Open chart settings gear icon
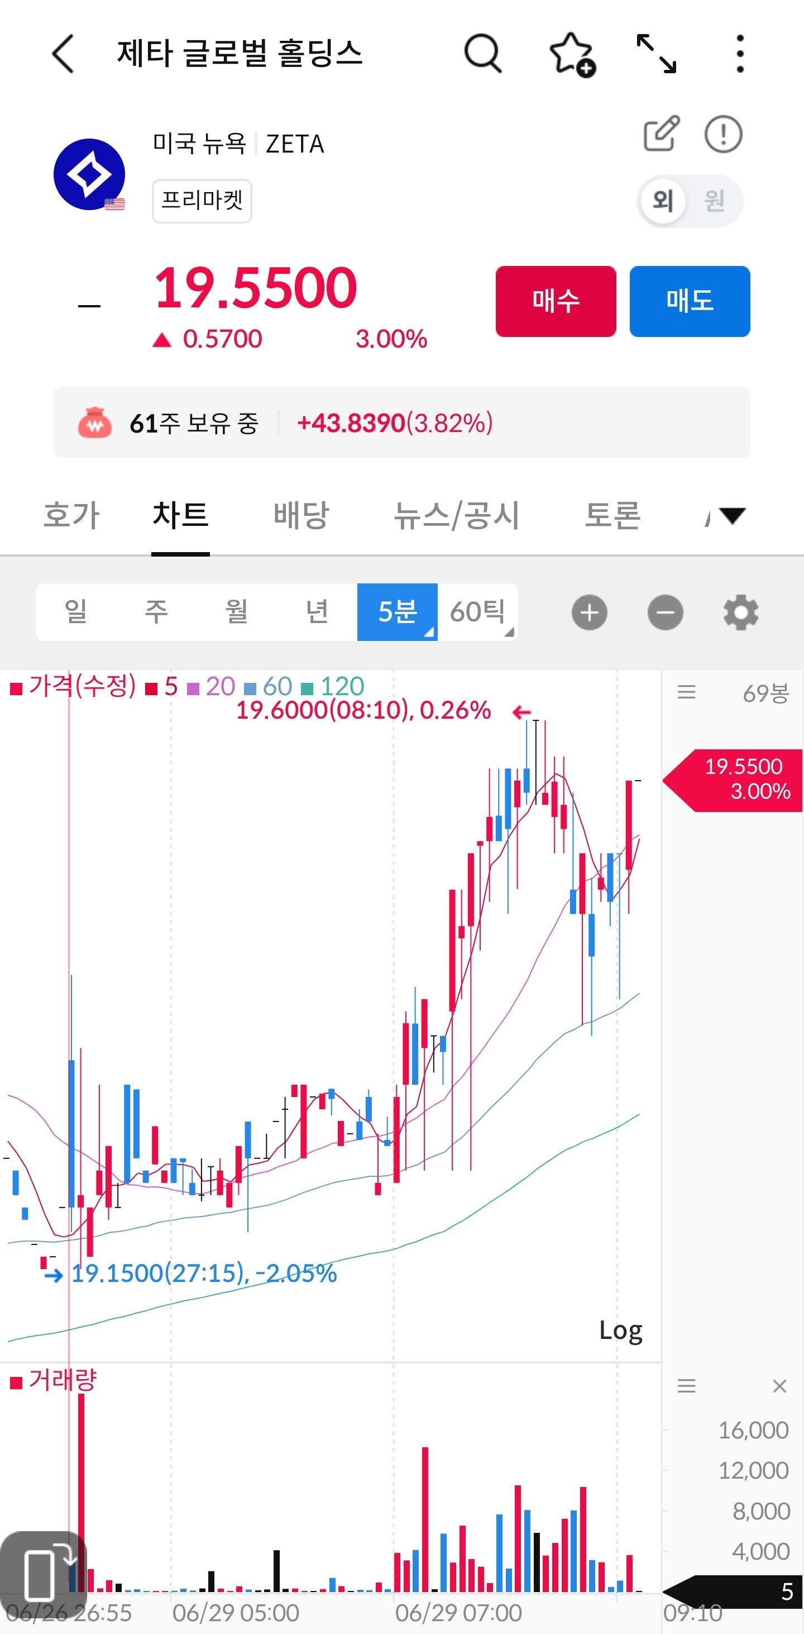804x1634 pixels. (741, 612)
